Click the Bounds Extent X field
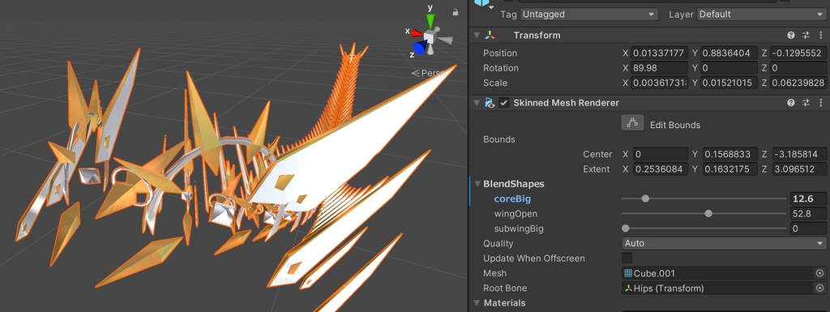 click(x=660, y=169)
